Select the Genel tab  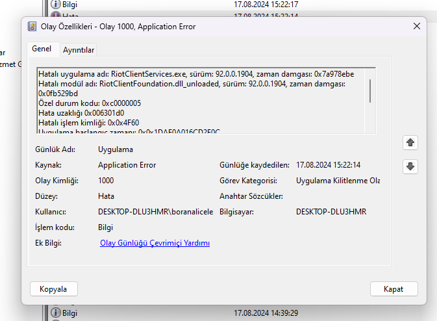(42, 49)
